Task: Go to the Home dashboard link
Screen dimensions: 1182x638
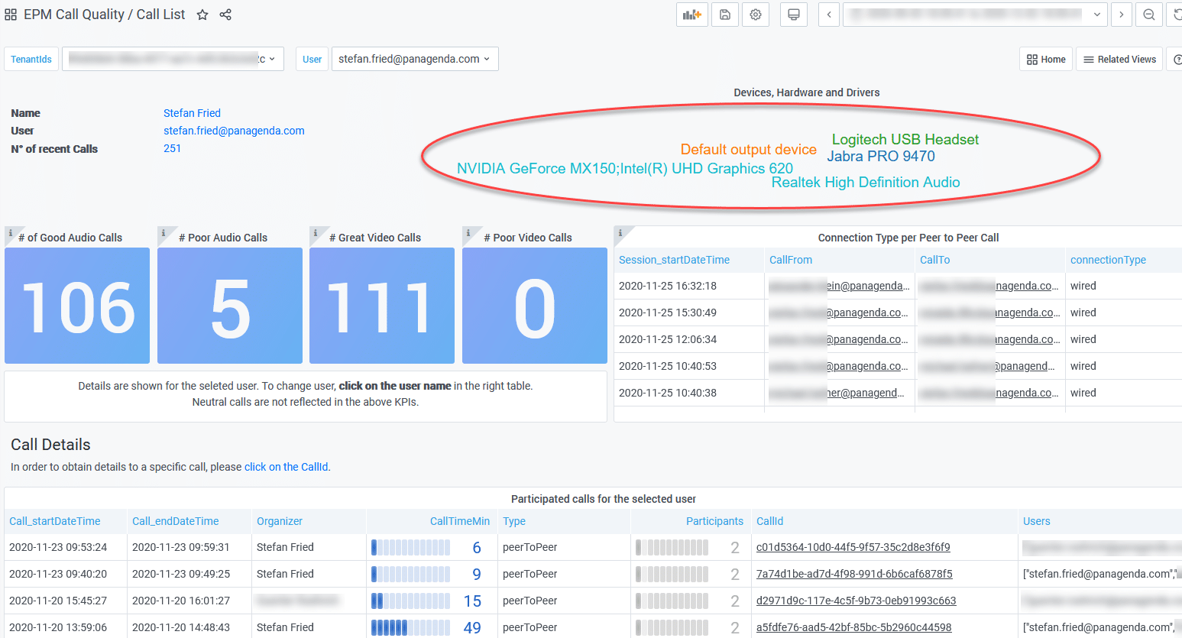Action: pos(1046,59)
